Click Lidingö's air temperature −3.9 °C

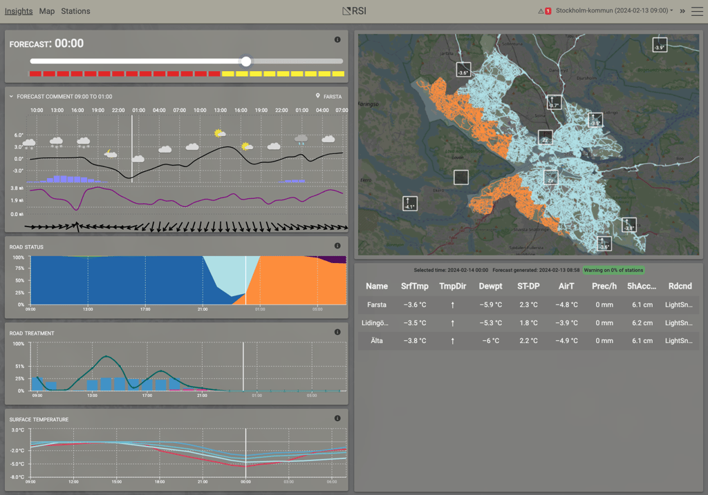[x=566, y=323]
